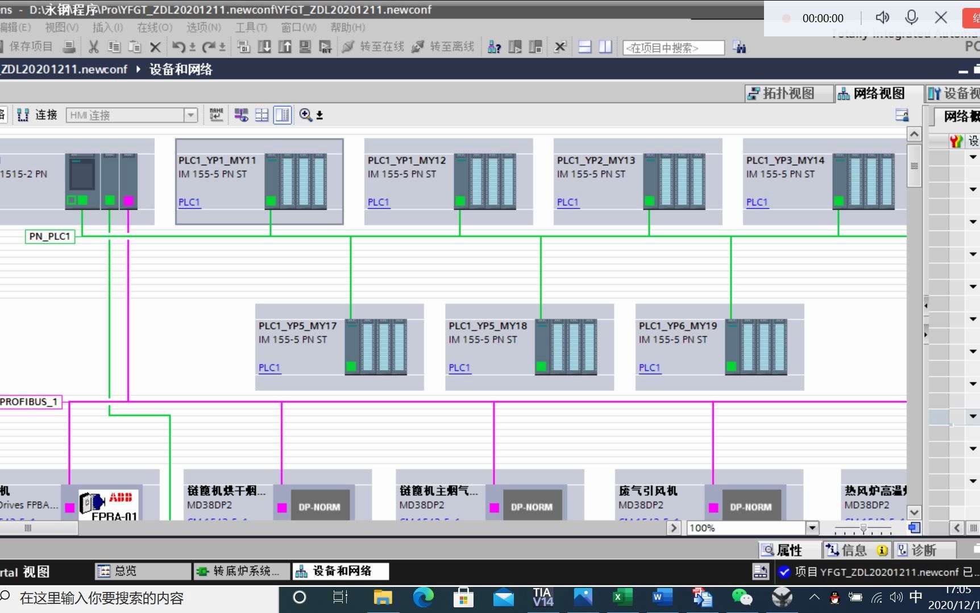This screenshot has width=980, height=613.
Task: Click the save window settings icon
Action: click(902, 115)
